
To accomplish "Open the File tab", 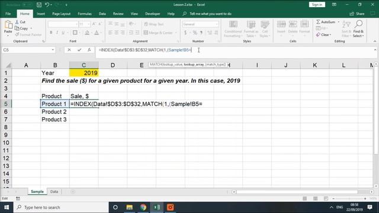I will (8, 14).
